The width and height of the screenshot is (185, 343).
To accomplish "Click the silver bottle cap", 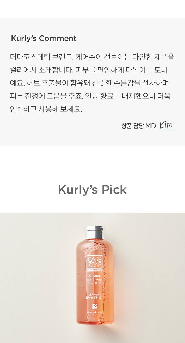I will [x=95, y=232].
